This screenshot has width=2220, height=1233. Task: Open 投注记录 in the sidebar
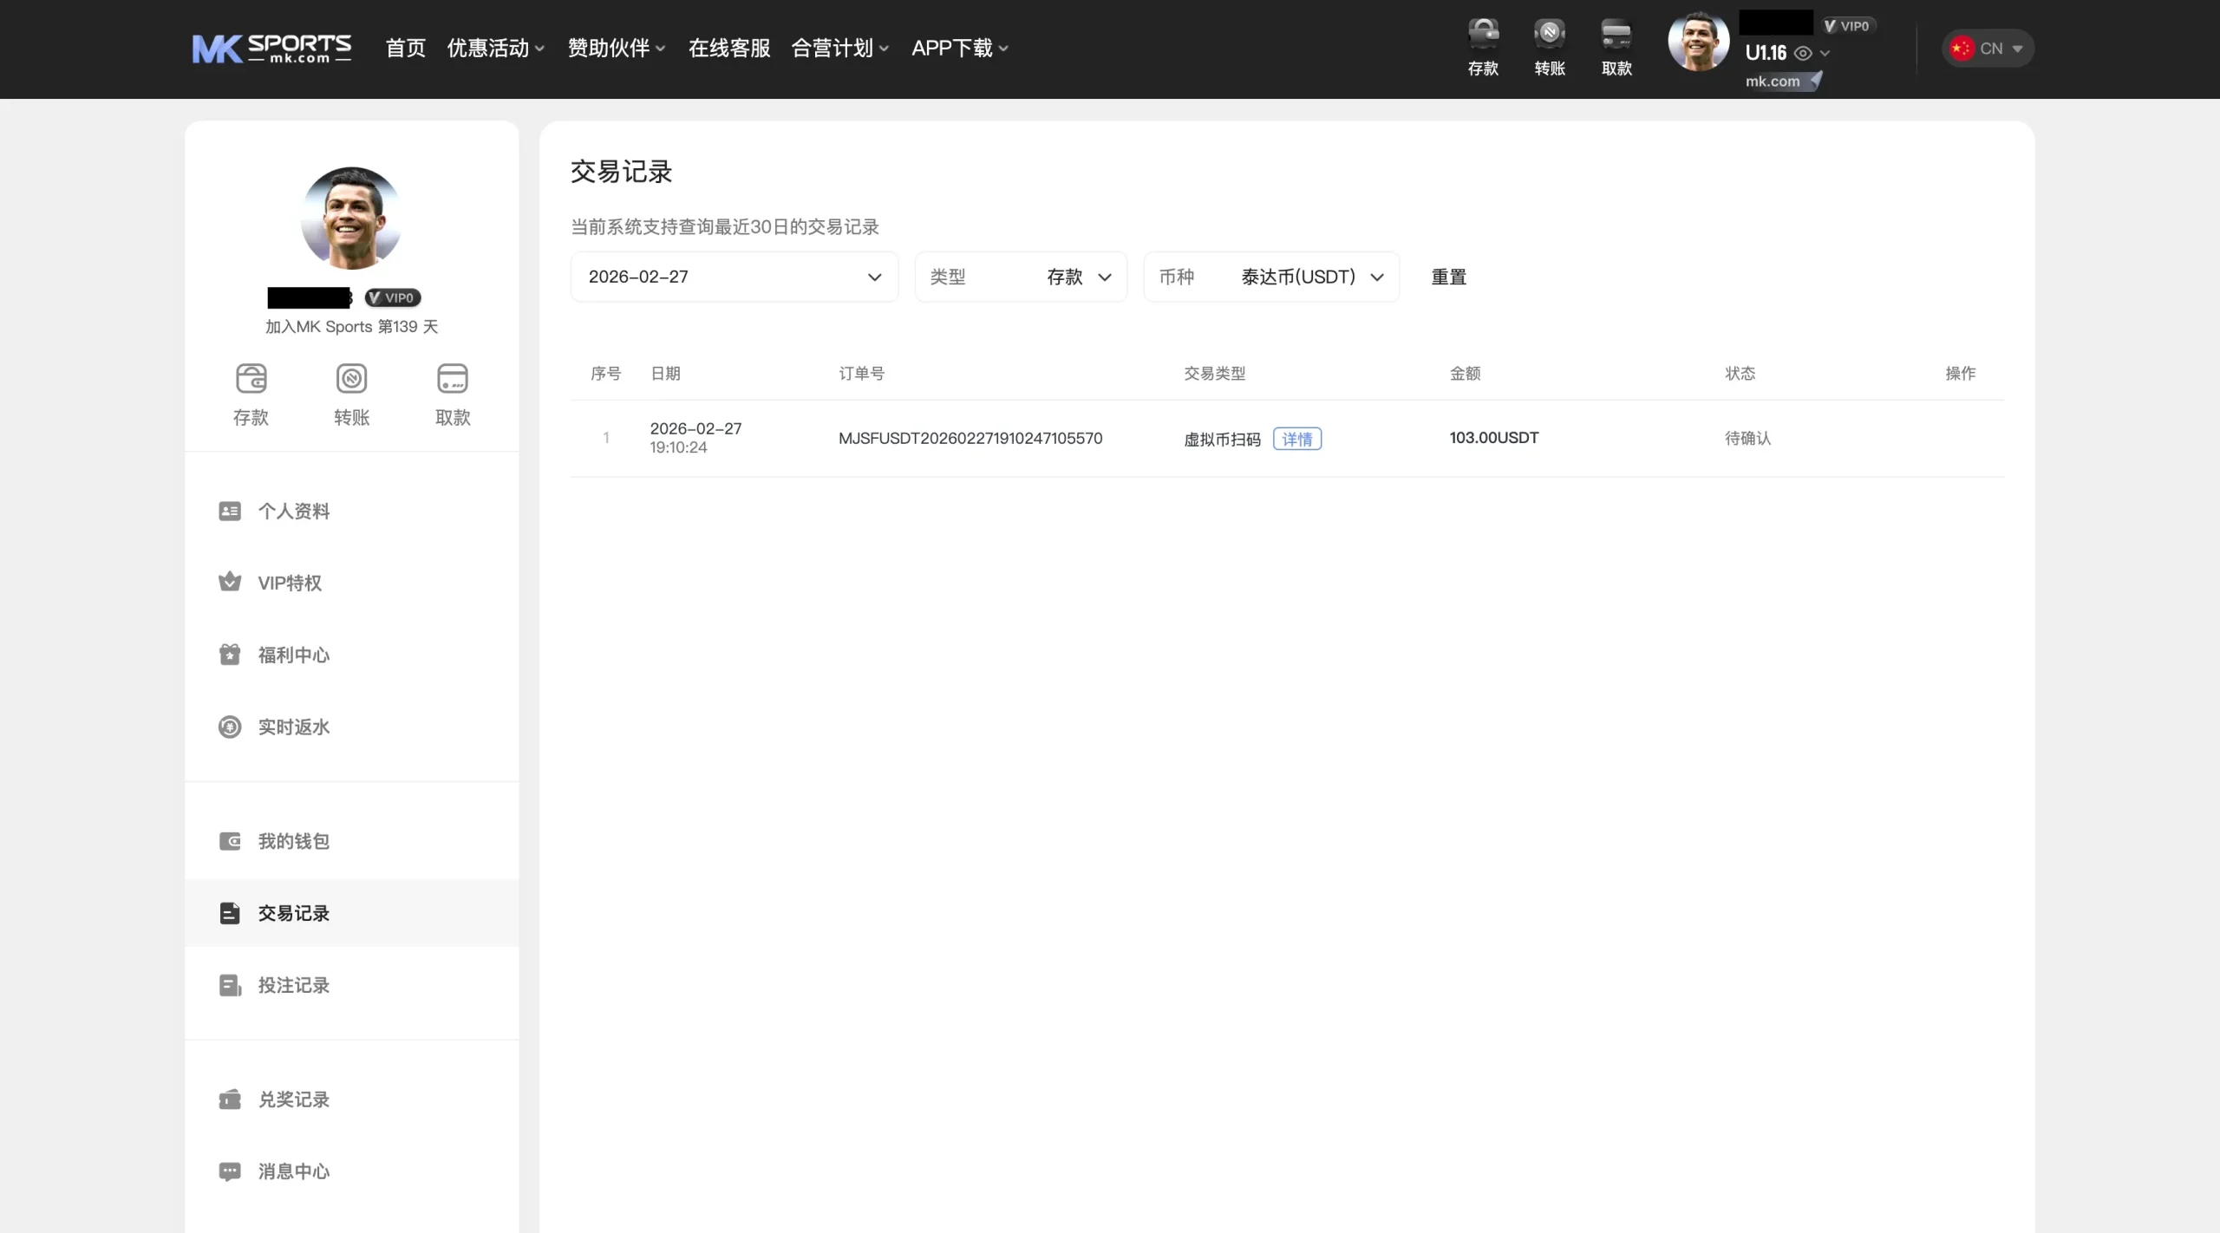293,985
